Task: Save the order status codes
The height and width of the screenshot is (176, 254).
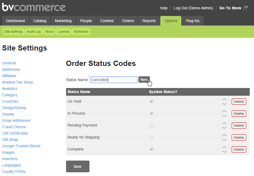Action: [77, 166]
